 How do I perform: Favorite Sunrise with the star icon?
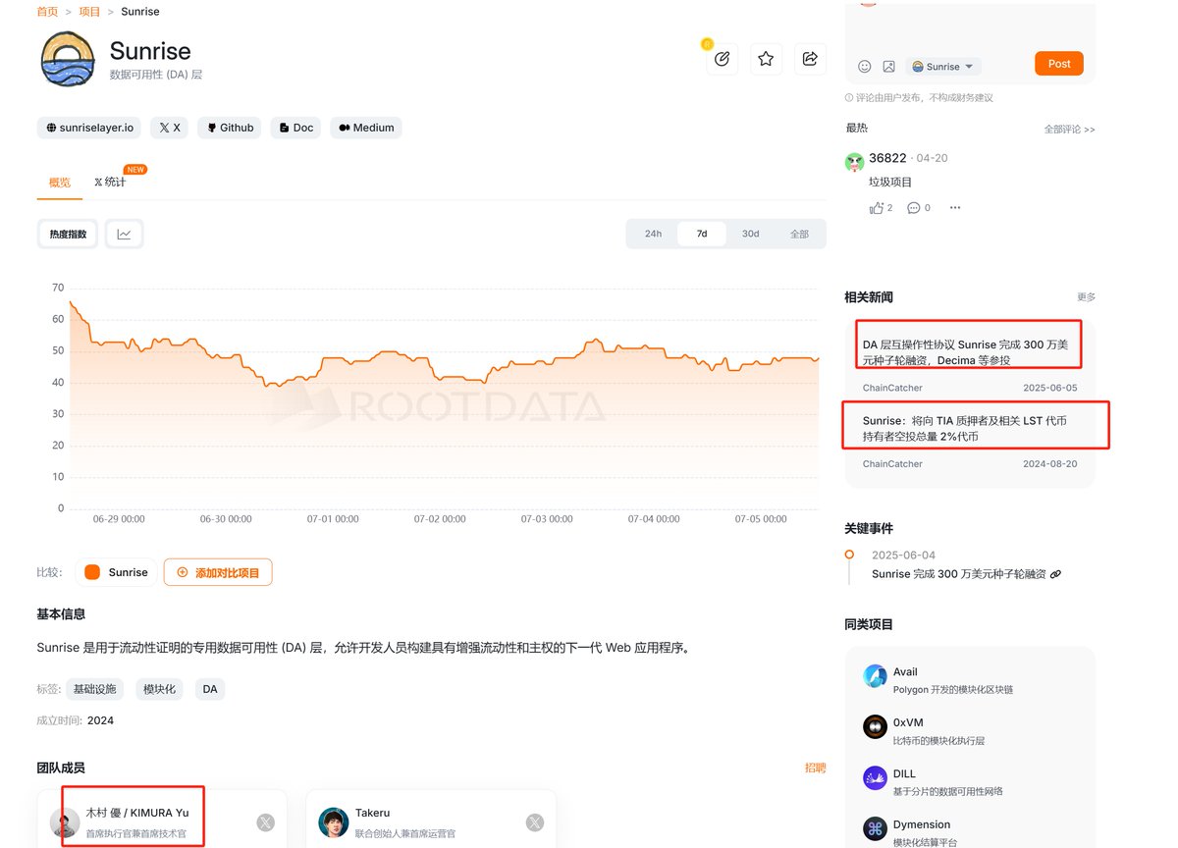click(766, 59)
